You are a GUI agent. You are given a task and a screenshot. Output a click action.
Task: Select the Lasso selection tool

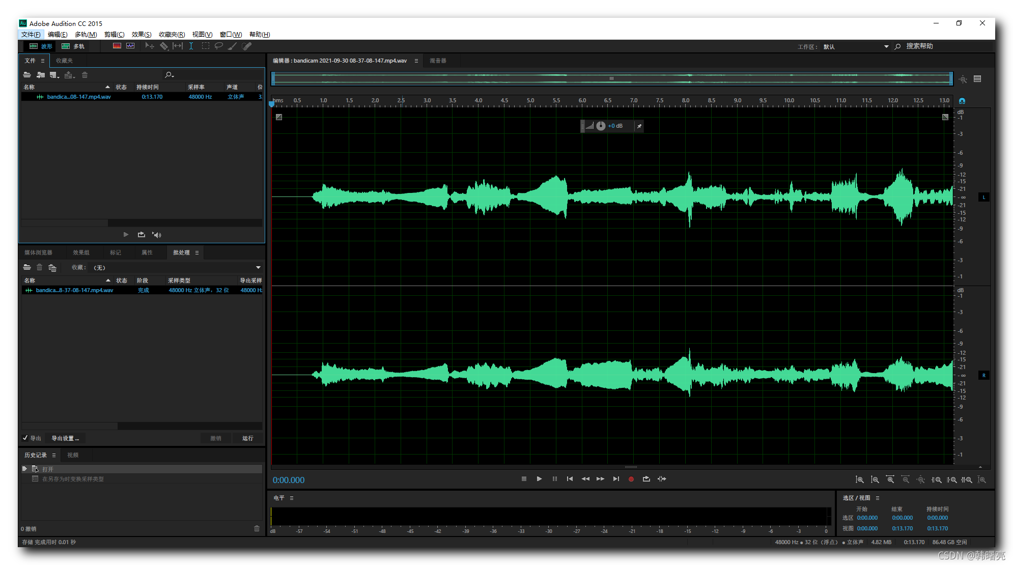click(x=219, y=46)
